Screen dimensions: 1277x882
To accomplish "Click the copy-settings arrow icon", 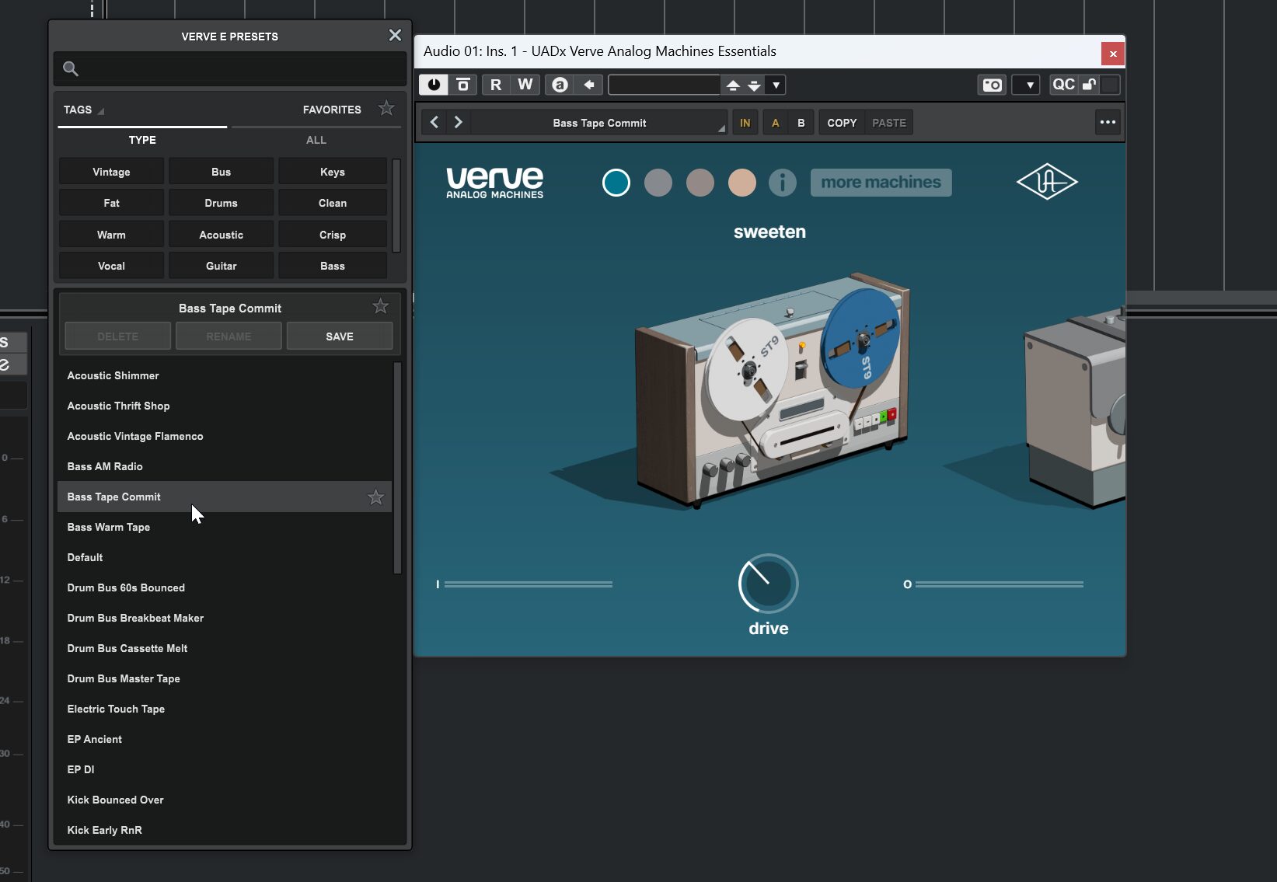I will 589,84.
